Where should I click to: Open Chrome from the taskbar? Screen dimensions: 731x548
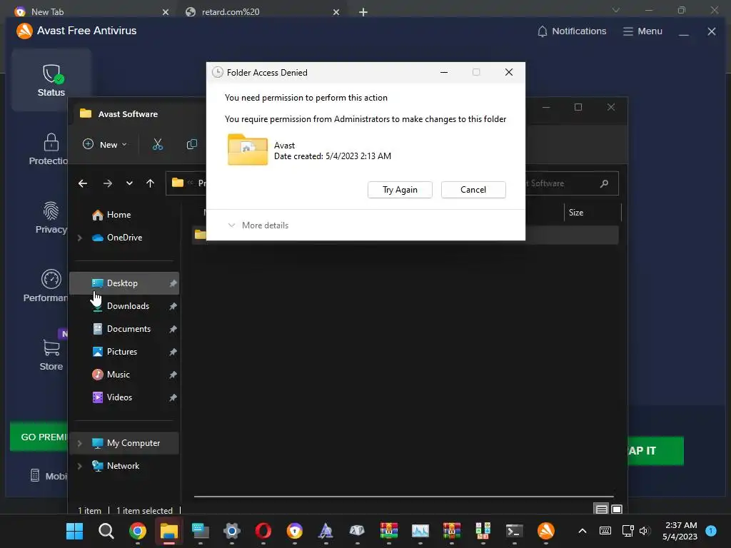[138, 531]
